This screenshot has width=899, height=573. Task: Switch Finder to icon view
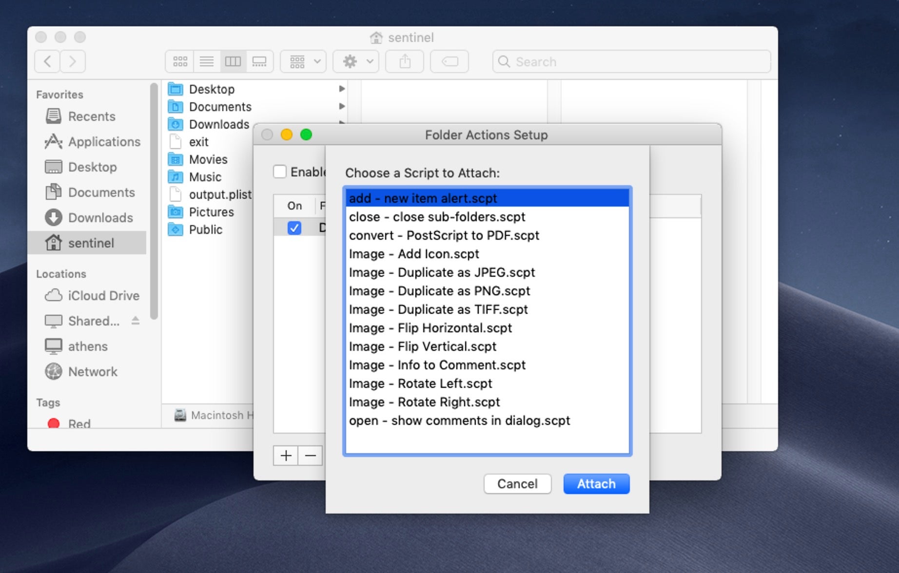coord(180,61)
